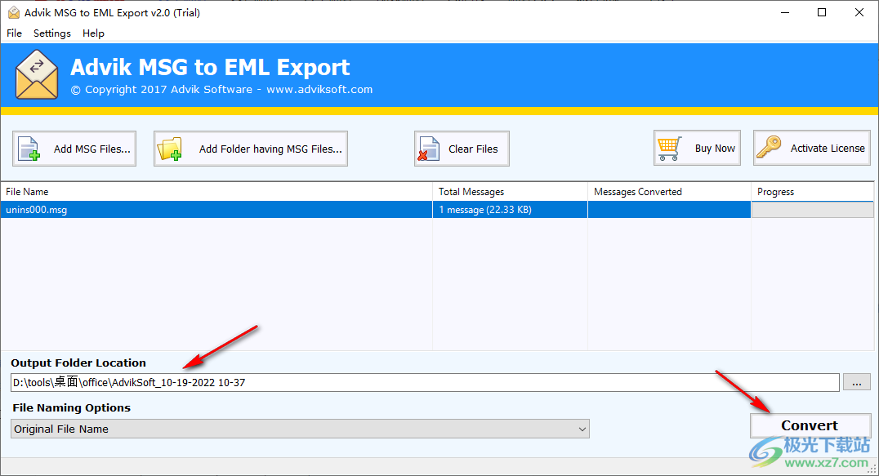Click the Add MSG Files document icon
Image resolution: width=879 pixels, height=476 pixels.
29,149
